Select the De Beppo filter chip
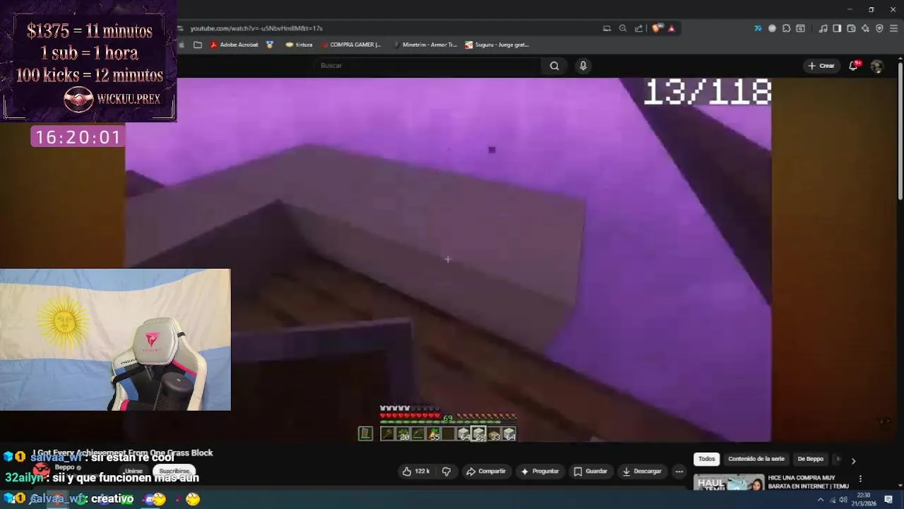904x509 pixels. 810,459
